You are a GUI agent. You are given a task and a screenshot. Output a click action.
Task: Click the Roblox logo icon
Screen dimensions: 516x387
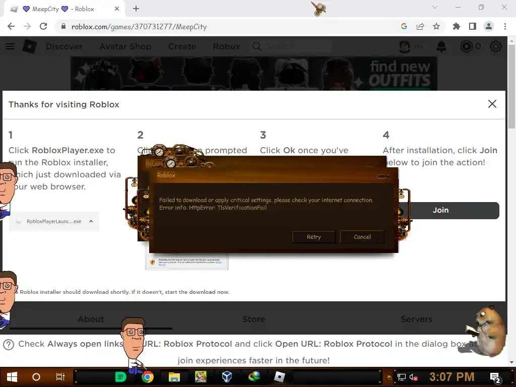pos(29,46)
